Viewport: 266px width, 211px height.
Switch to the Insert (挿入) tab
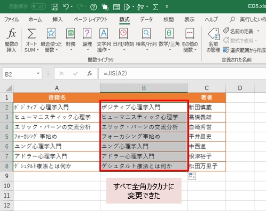(57, 19)
